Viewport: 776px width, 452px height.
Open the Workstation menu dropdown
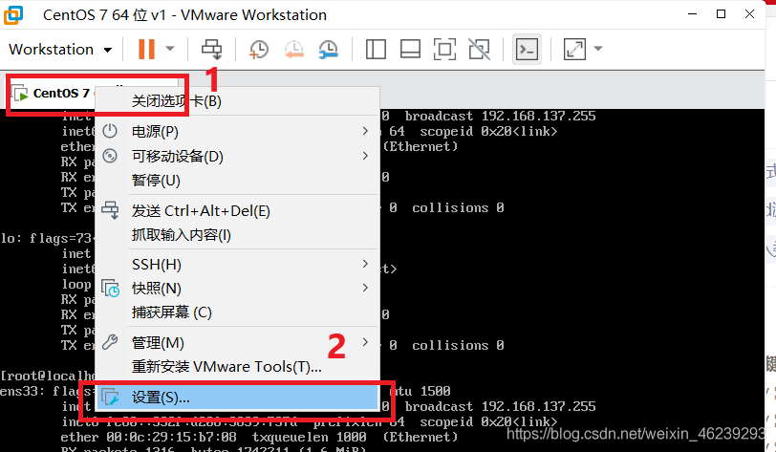click(60, 49)
